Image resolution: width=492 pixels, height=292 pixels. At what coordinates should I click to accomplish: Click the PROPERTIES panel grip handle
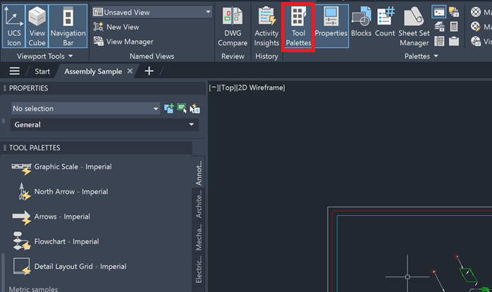[4, 88]
